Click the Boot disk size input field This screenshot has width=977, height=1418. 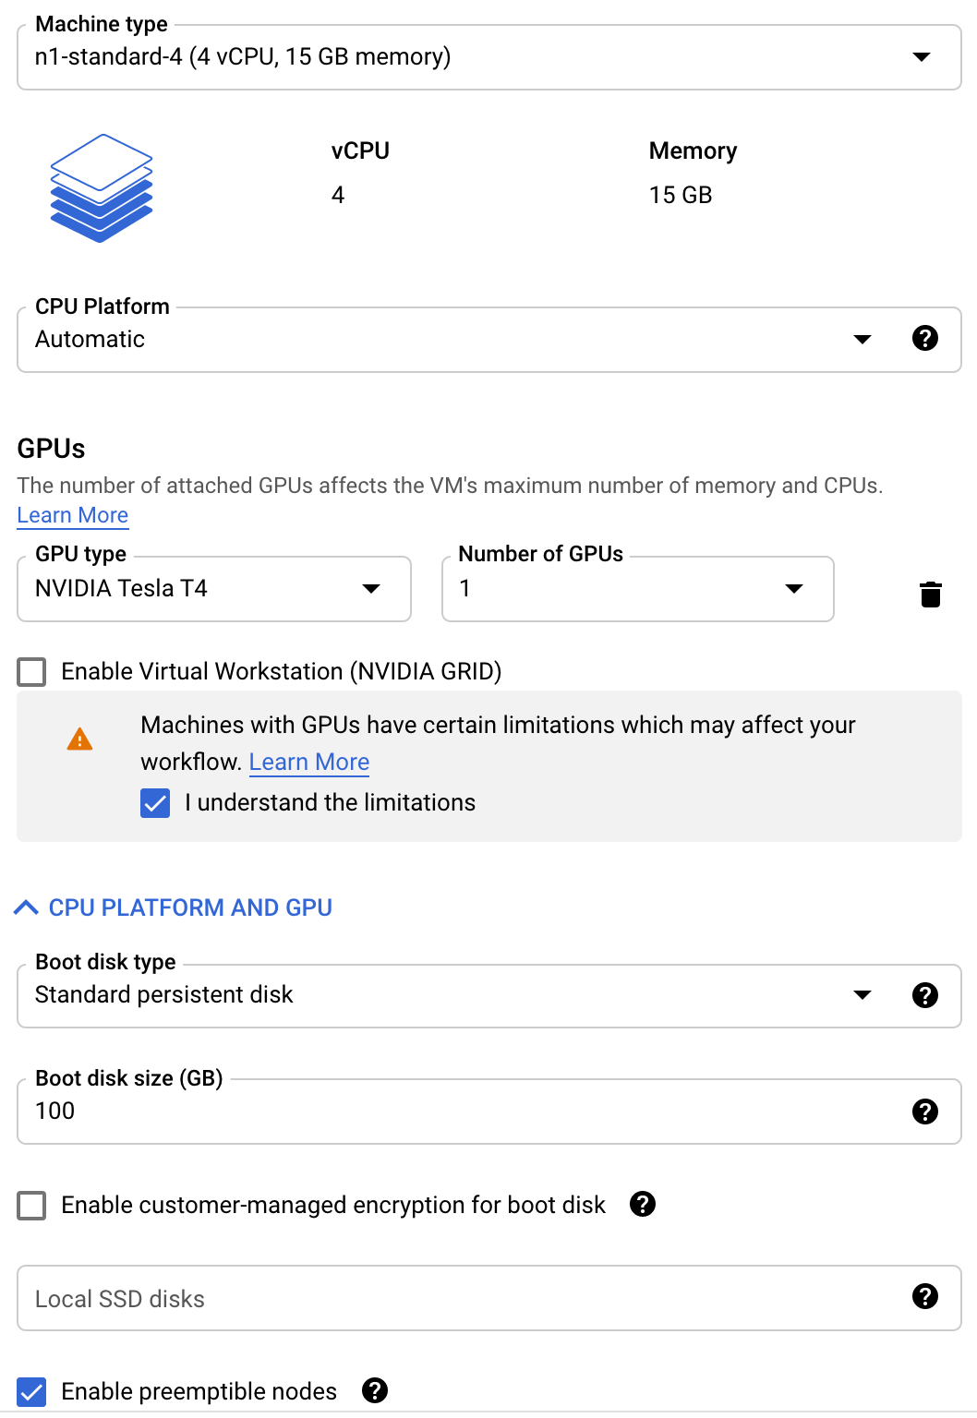coord(489,1112)
